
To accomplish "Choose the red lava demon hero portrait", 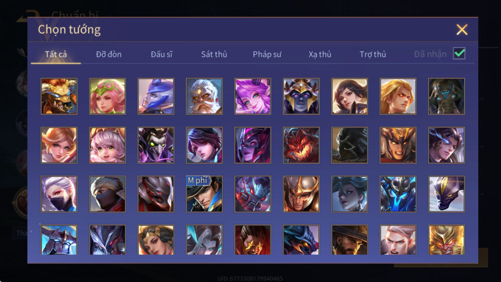I will click(301, 145).
